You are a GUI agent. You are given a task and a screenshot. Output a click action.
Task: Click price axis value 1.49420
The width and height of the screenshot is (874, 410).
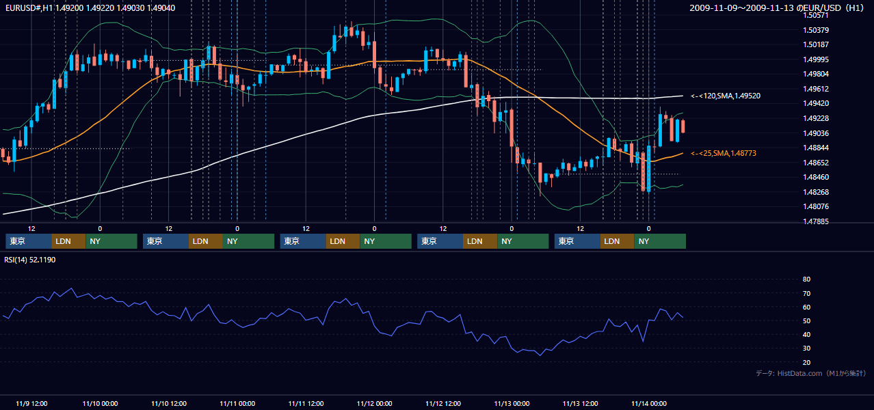(816, 103)
